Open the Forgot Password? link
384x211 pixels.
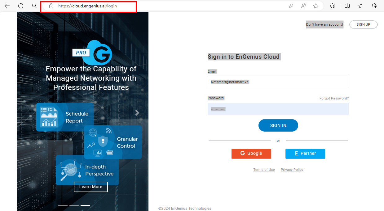[x=334, y=98]
